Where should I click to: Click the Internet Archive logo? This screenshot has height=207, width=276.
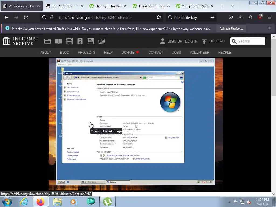(x=20, y=41)
